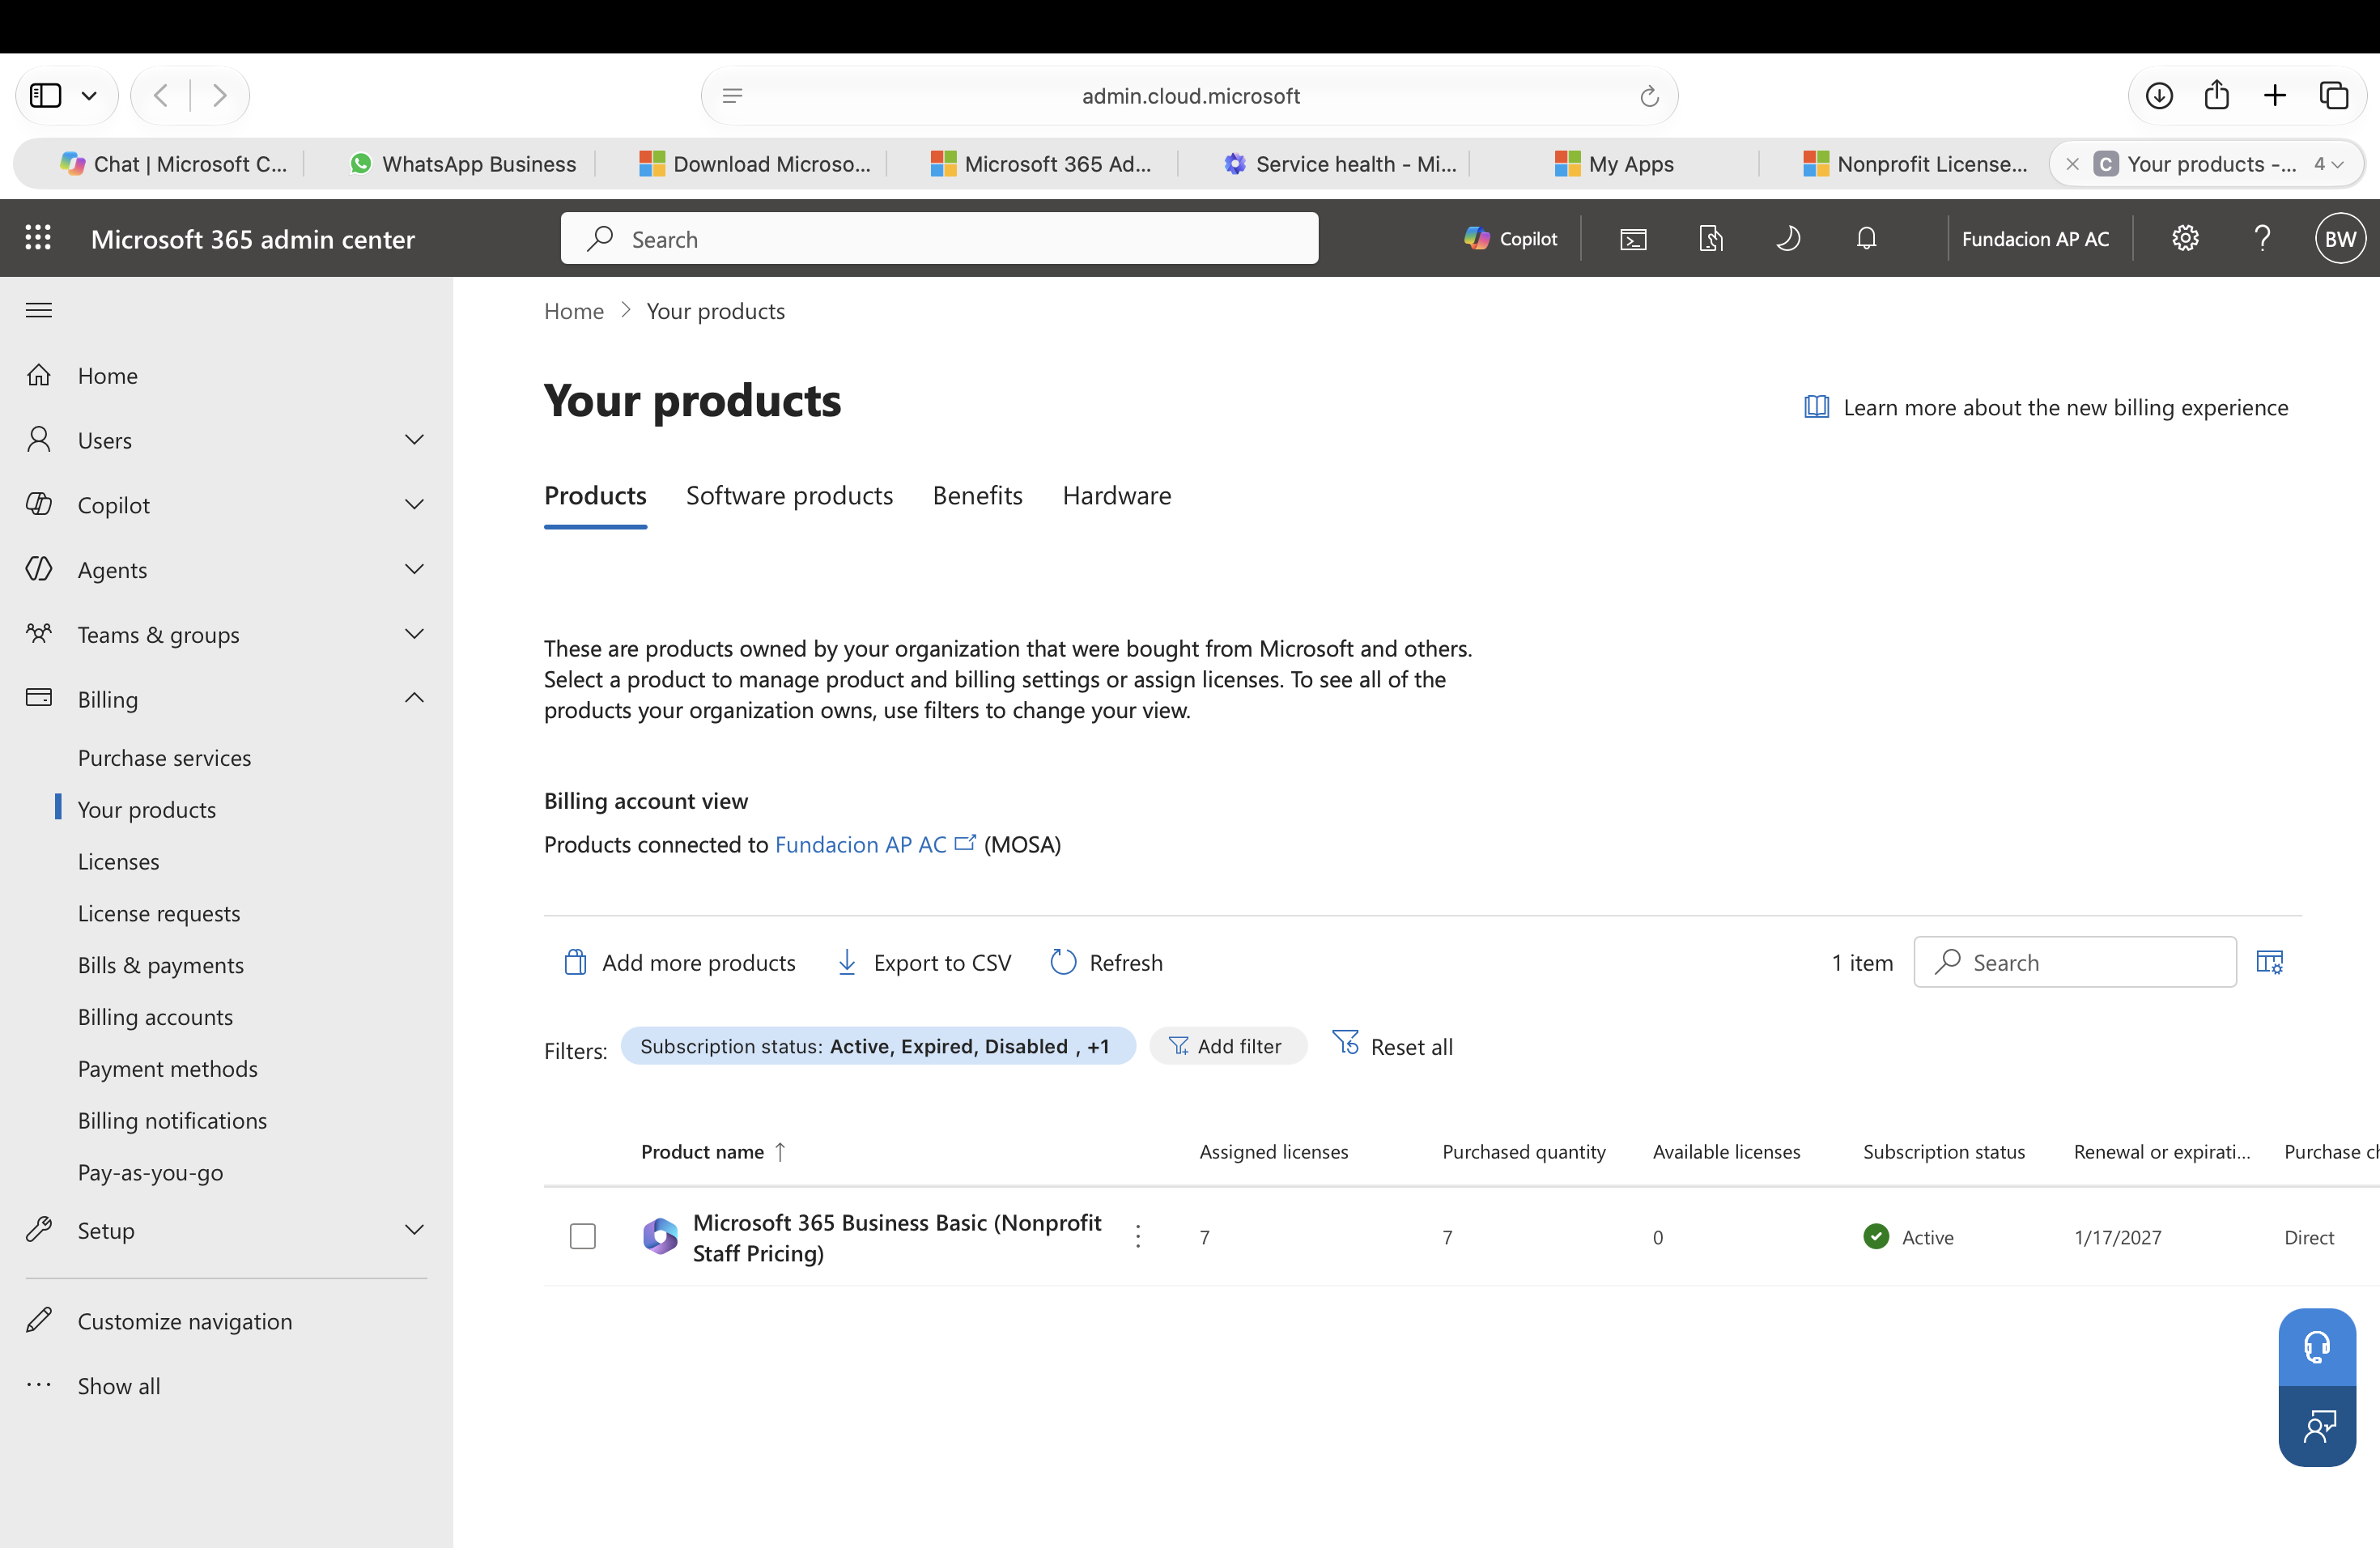Open the tab group dropdown showing 4

coord(2328,164)
